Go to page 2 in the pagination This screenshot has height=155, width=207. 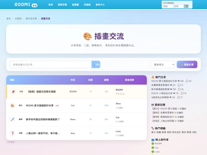click(x=10, y=142)
